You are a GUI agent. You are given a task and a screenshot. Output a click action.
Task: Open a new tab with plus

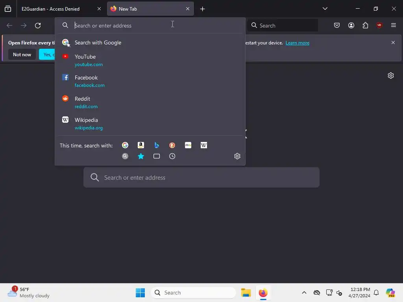(x=203, y=9)
